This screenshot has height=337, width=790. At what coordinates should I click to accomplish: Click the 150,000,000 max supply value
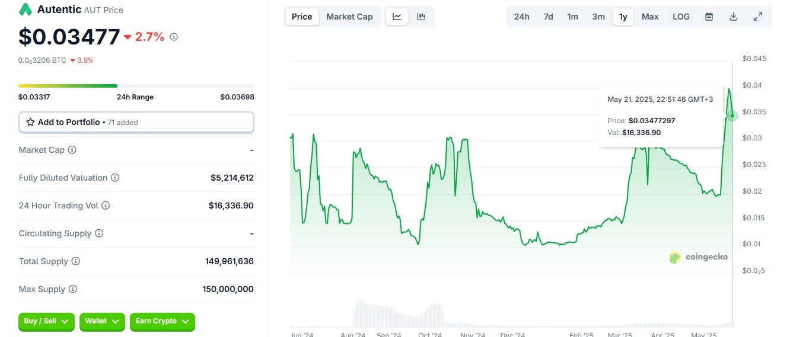pyautogui.click(x=228, y=289)
